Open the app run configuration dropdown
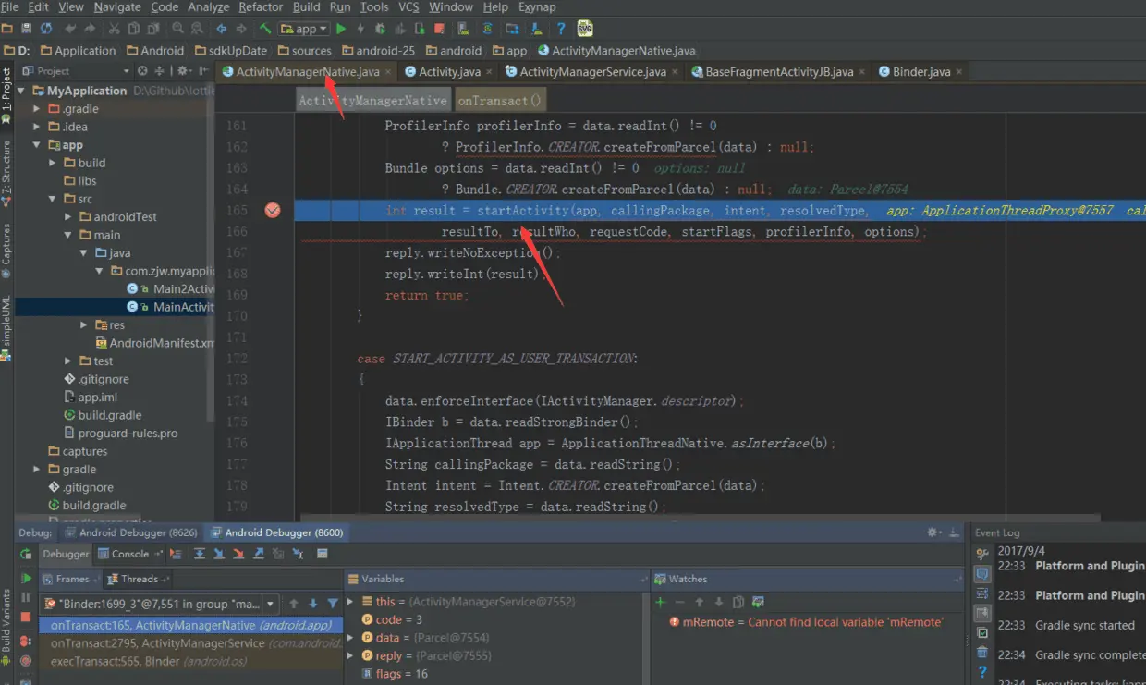The height and width of the screenshot is (685, 1146). click(304, 29)
